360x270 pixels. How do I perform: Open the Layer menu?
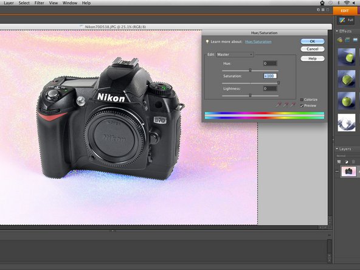coord(9,3)
